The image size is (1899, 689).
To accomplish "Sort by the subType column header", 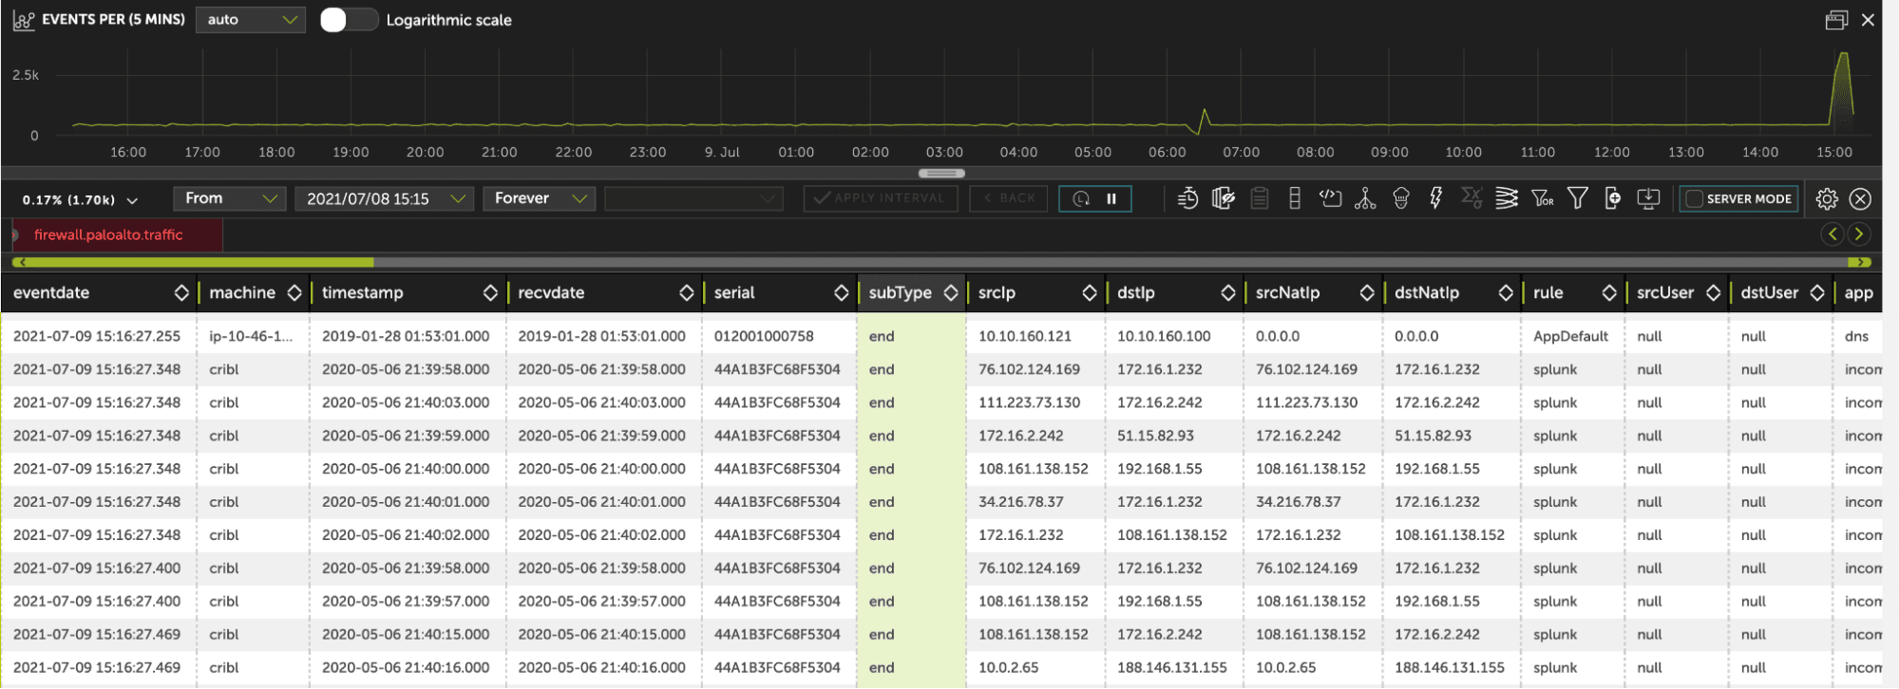I will (x=900, y=292).
